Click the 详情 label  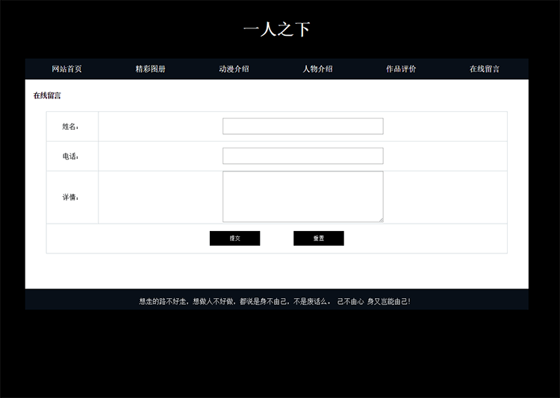point(70,198)
